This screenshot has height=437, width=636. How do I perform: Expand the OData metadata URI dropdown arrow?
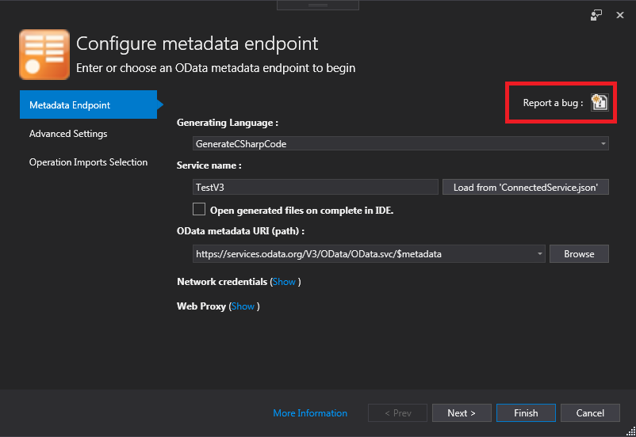[539, 254]
